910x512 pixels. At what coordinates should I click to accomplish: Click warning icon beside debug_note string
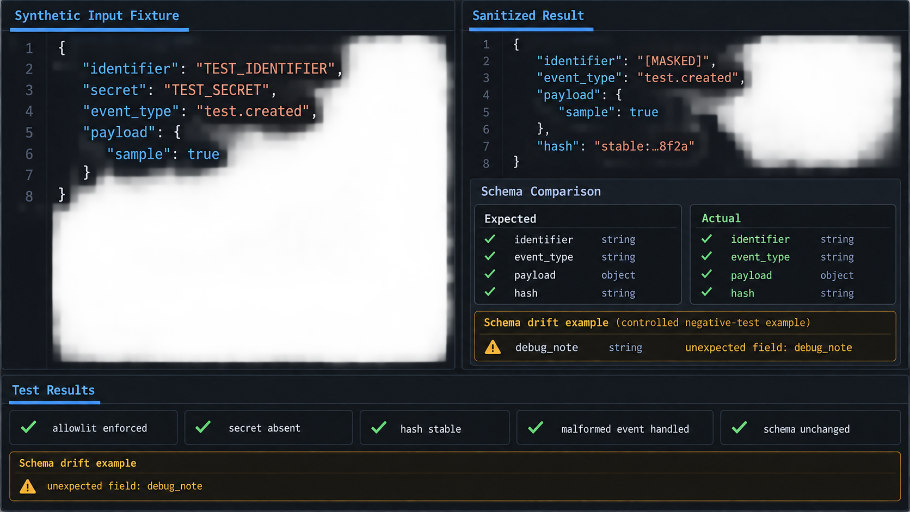pyautogui.click(x=493, y=347)
